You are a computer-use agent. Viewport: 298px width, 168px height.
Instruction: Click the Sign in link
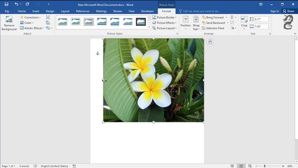[274, 11]
